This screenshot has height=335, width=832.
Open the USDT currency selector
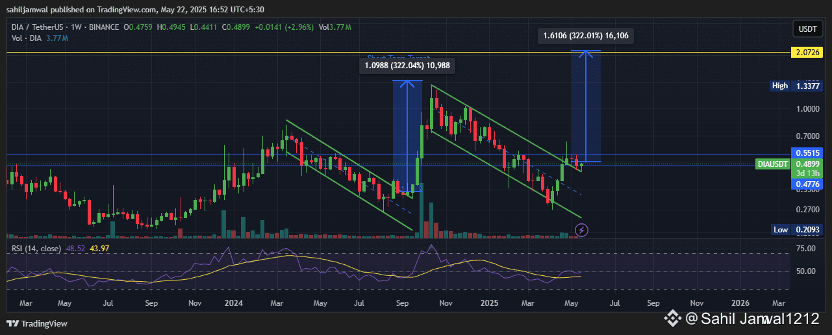807,29
